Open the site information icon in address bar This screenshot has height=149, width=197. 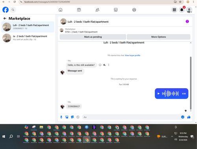[x=21, y=2]
